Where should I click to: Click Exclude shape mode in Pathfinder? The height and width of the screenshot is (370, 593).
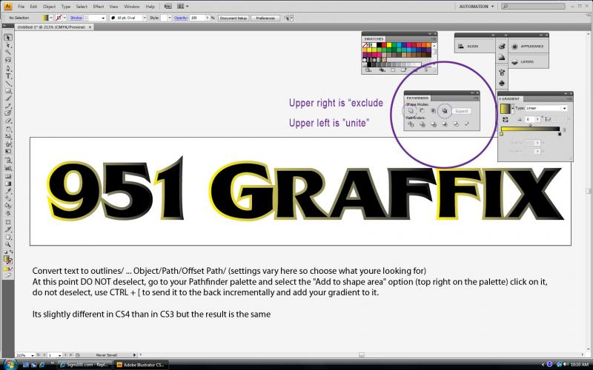pyautogui.click(x=445, y=110)
